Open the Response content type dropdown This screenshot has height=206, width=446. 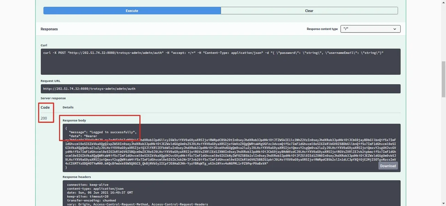[370, 29]
